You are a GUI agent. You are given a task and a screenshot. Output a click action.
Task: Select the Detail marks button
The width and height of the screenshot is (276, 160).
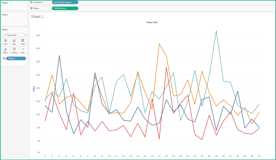[x=5, y=50]
